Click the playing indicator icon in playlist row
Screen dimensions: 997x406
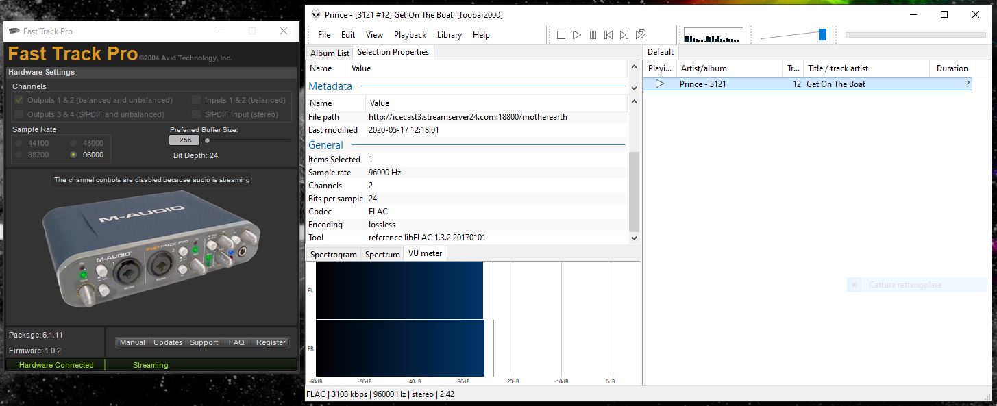pyautogui.click(x=660, y=84)
